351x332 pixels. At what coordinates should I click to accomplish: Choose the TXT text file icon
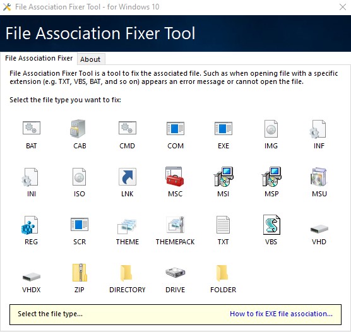(x=223, y=225)
